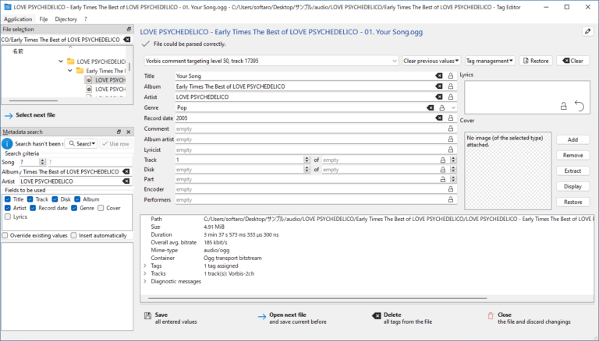Enable Insert automatically option

pos(74,235)
